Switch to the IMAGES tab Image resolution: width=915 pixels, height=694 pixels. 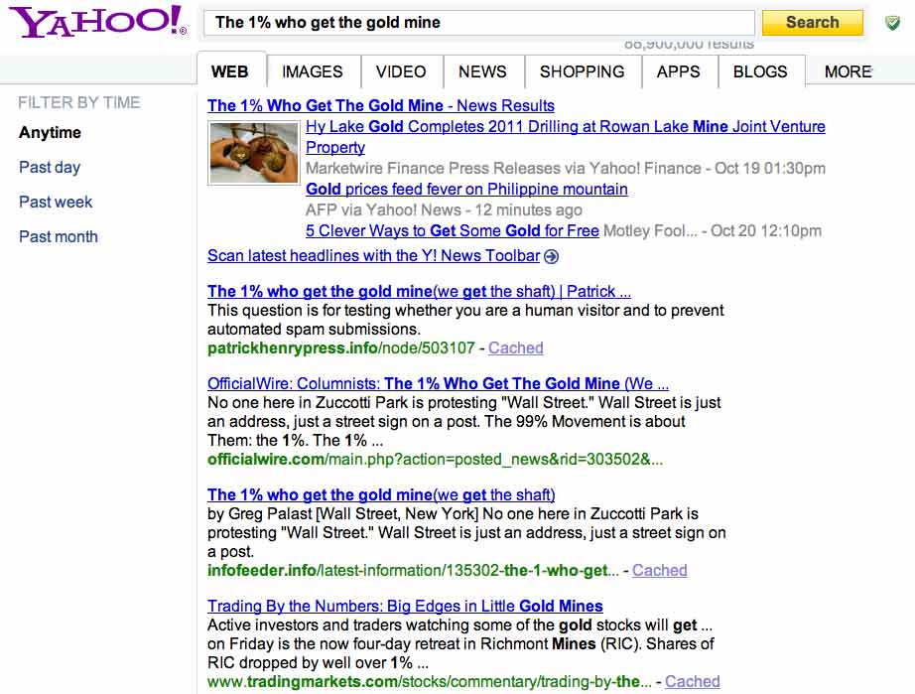pyautogui.click(x=313, y=71)
